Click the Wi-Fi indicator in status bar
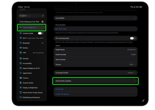 (131, 7)
